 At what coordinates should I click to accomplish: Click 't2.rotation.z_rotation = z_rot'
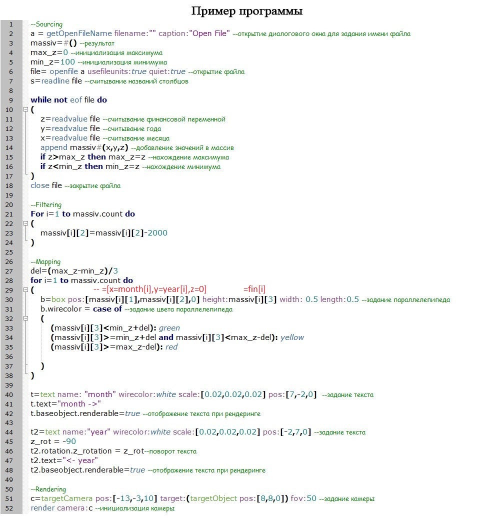click(x=87, y=451)
